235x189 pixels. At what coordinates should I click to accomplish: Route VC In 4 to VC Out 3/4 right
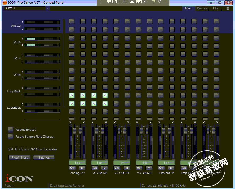pyautogui.click(x=127, y=62)
